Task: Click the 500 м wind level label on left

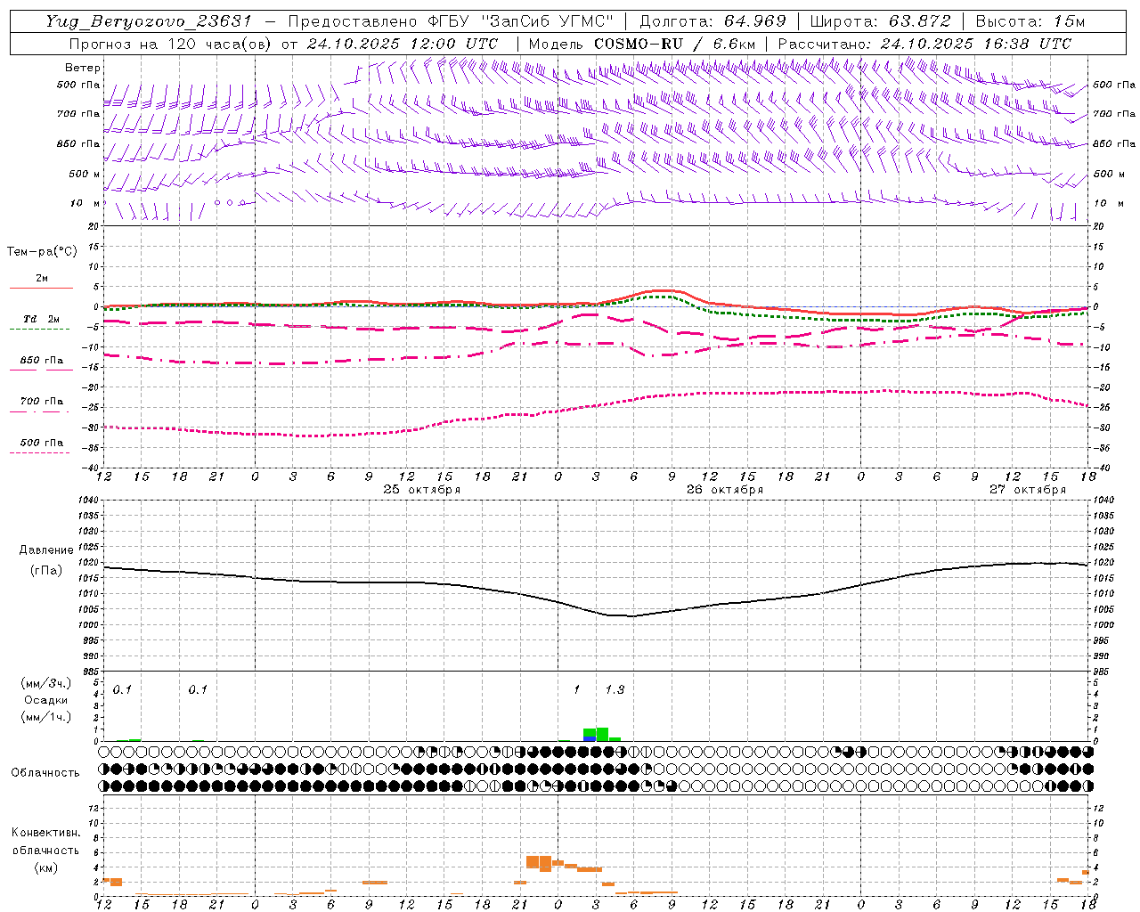Action: coord(85,174)
